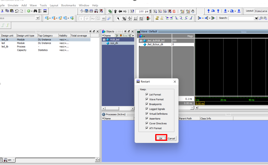Click the Find Next Transition icon
The width and height of the screenshot is (268, 165).
pyautogui.click(x=172, y=18)
